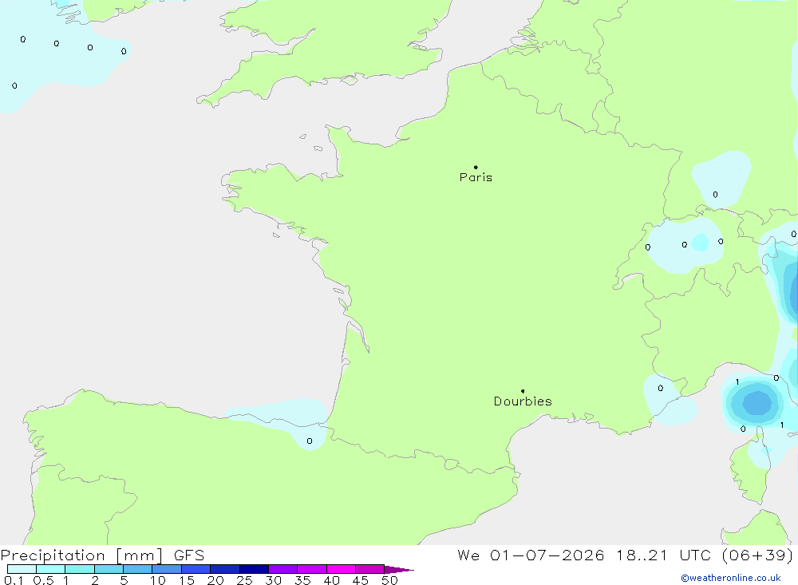This screenshot has width=798, height=585.
Task: Click the legend label '25'
Action: point(244,580)
